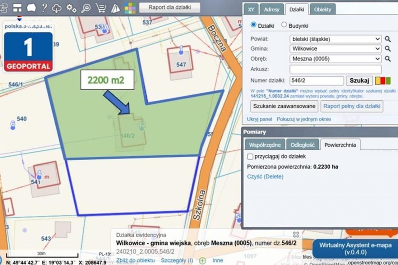Switch to the Odległość tab
Viewport: 398px width, 265px height.
[x=303, y=145]
